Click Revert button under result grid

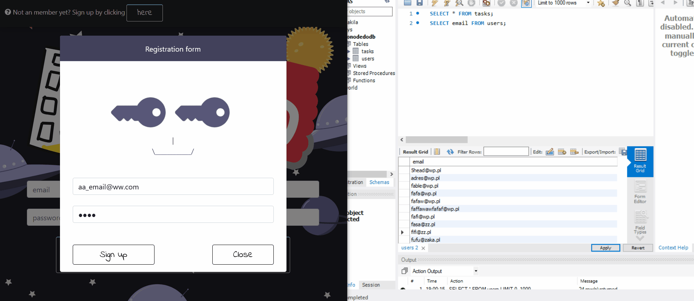click(x=638, y=248)
